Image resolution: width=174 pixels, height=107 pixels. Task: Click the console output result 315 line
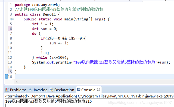[x=48, y=101]
